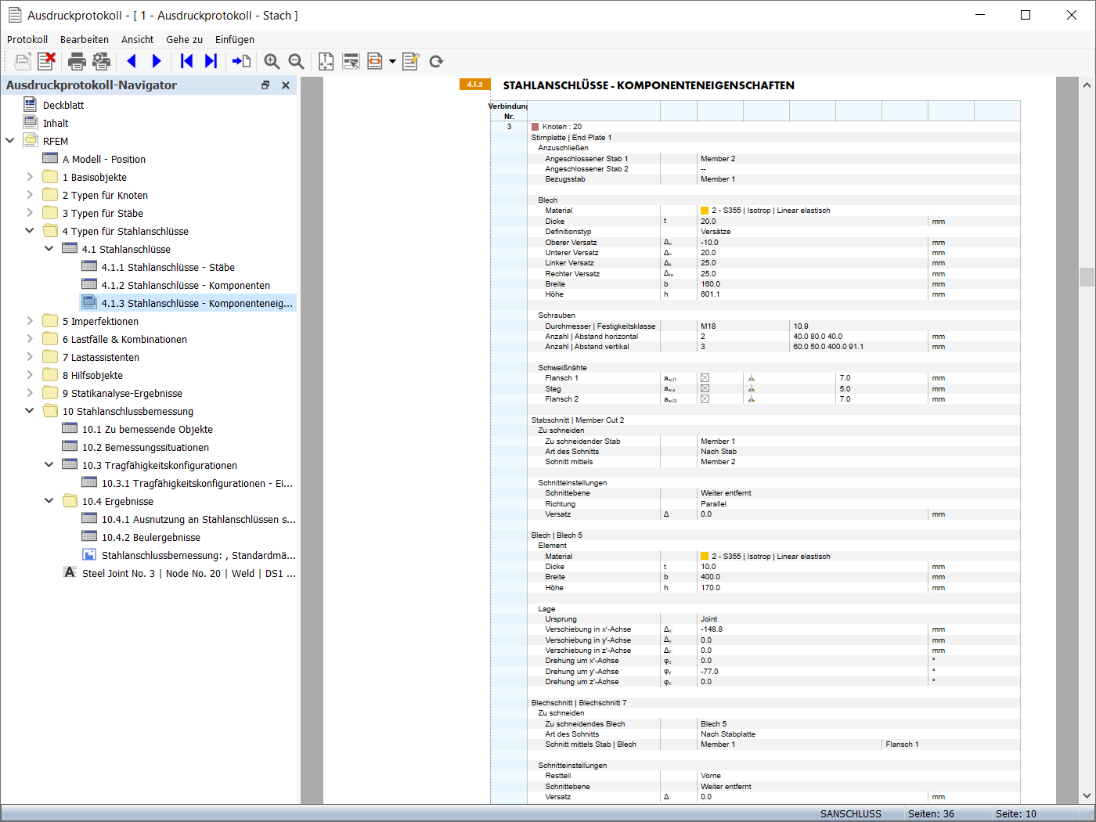Click the vertical scrollbar up arrow
1096x822 pixels.
point(1087,85)
